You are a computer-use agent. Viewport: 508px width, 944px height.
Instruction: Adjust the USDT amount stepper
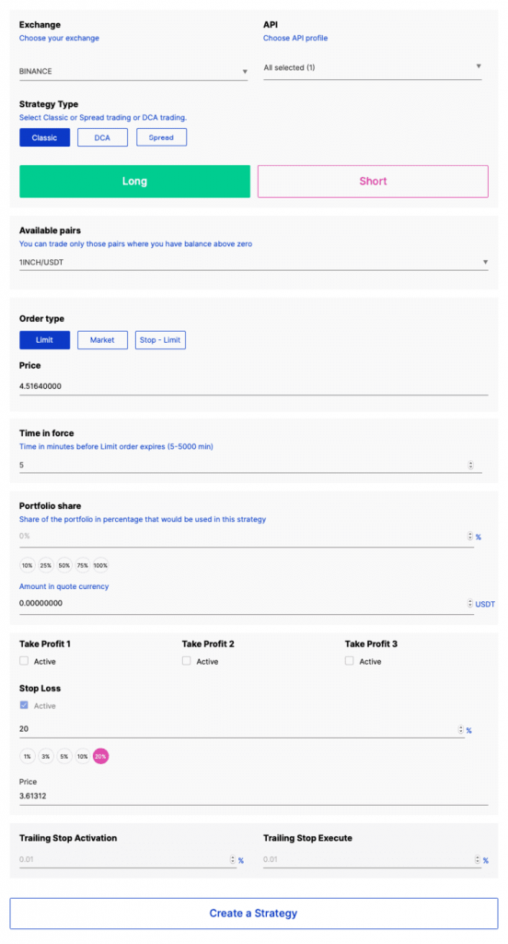click(x=470, y=603)
